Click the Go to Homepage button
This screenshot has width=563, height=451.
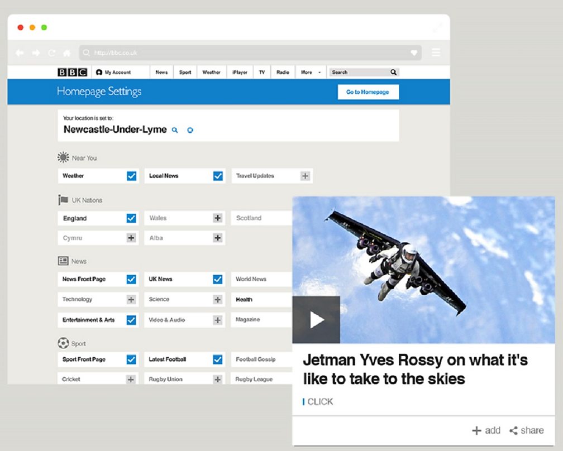[x=368, y=92]
